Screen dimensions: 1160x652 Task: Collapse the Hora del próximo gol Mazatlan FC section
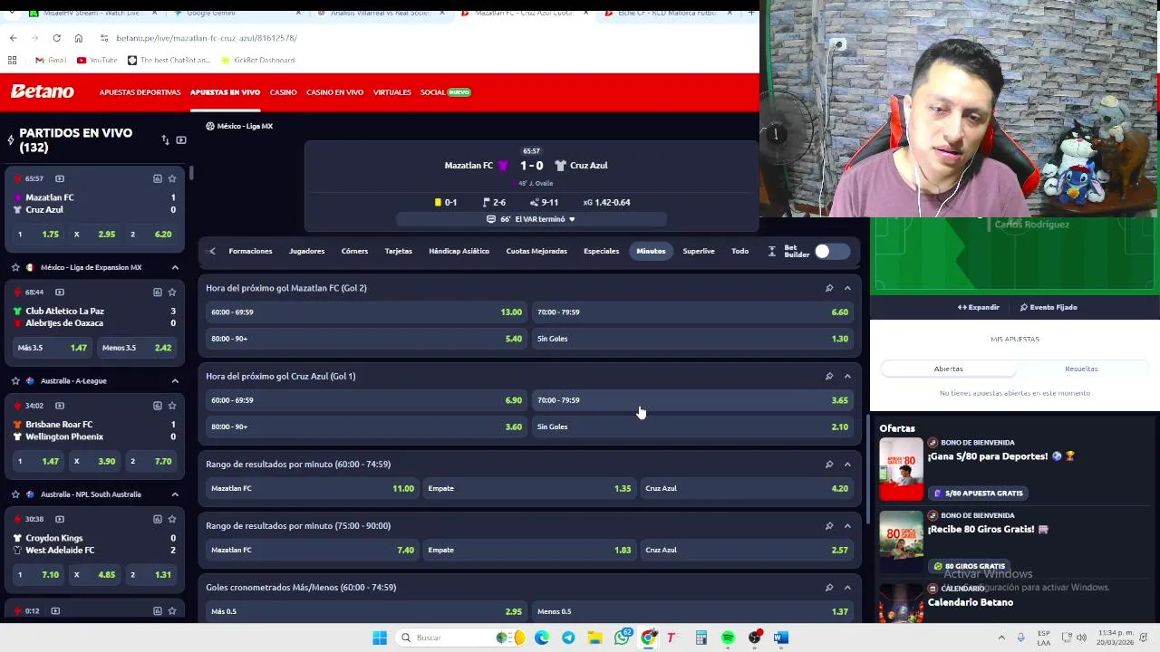pyautogui.click(x=847, y=288)
